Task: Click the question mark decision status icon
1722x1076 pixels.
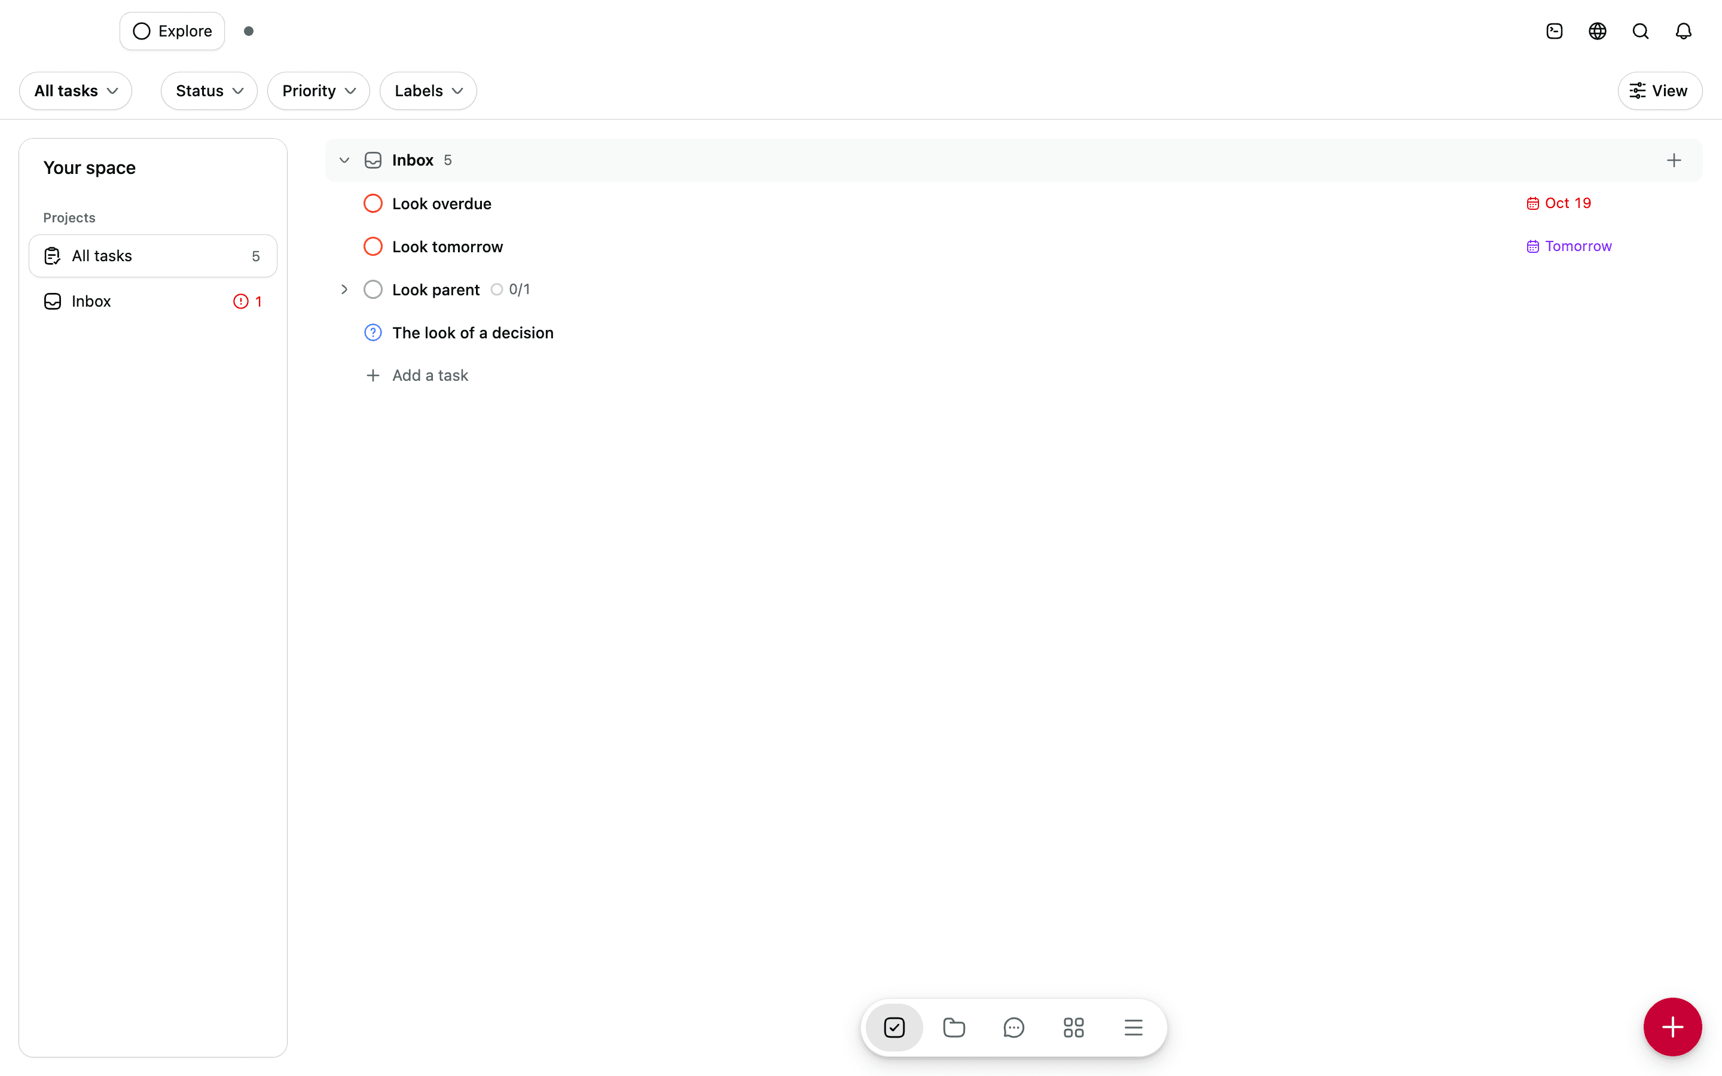Action: pos(373,332)
